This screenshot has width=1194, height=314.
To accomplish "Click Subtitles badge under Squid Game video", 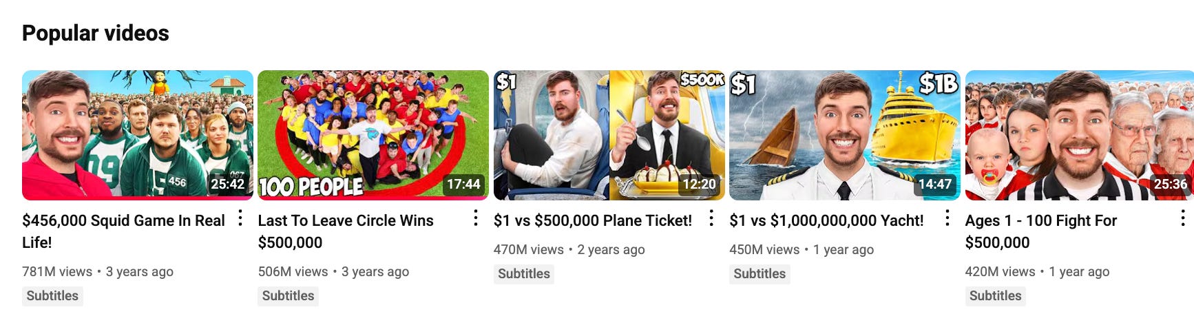I will point(52,296).
